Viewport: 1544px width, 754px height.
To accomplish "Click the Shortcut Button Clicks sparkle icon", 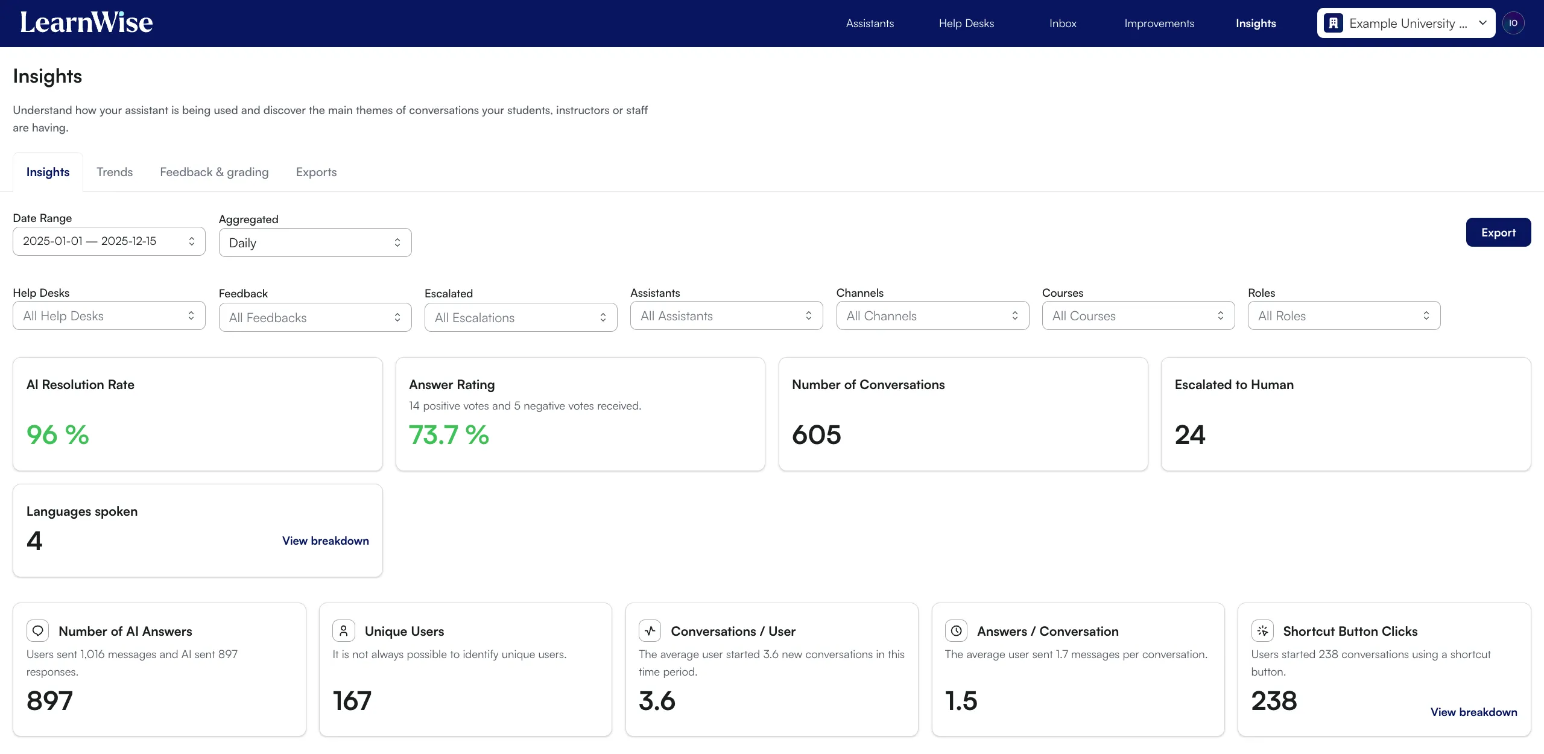I will point(1262,631).
